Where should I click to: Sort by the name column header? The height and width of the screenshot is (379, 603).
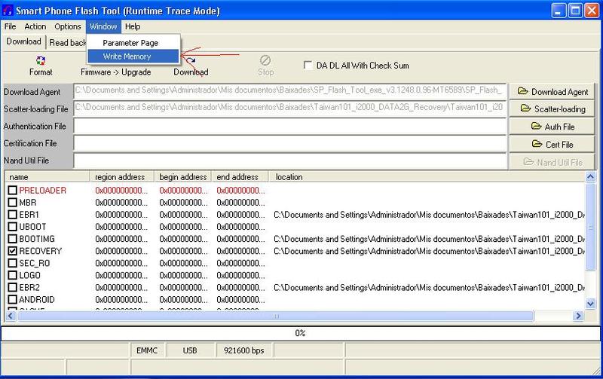[47, 177]
